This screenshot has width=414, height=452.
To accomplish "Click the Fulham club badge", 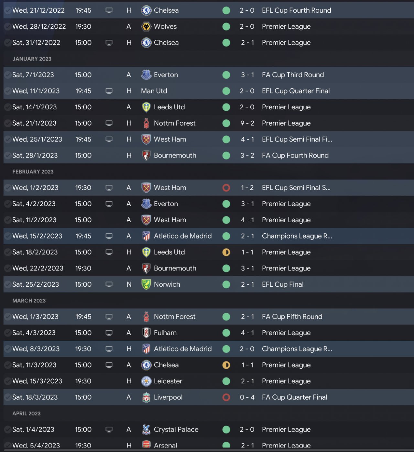I will [146, 333].
